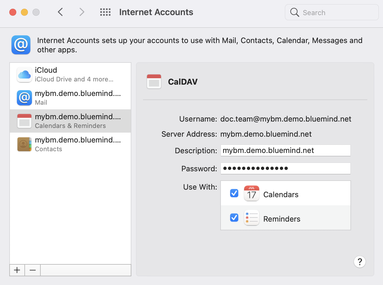Viewport: 383px width, 285px height.
Task: Remove selected account with minus button
Action: click(33, 270)
